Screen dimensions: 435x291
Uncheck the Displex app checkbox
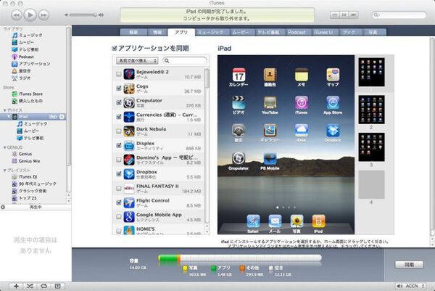pos(119,145)
